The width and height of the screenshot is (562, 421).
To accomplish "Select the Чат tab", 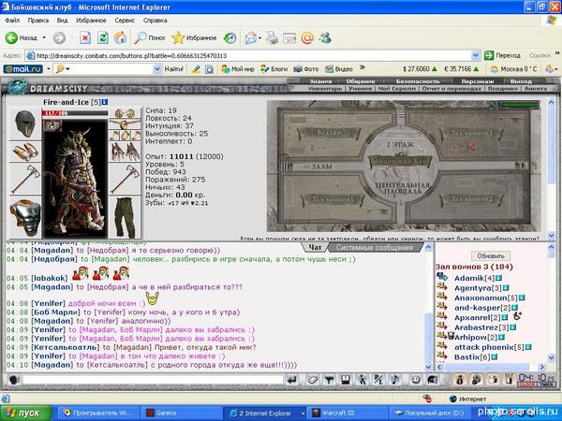I will [315, 247].
